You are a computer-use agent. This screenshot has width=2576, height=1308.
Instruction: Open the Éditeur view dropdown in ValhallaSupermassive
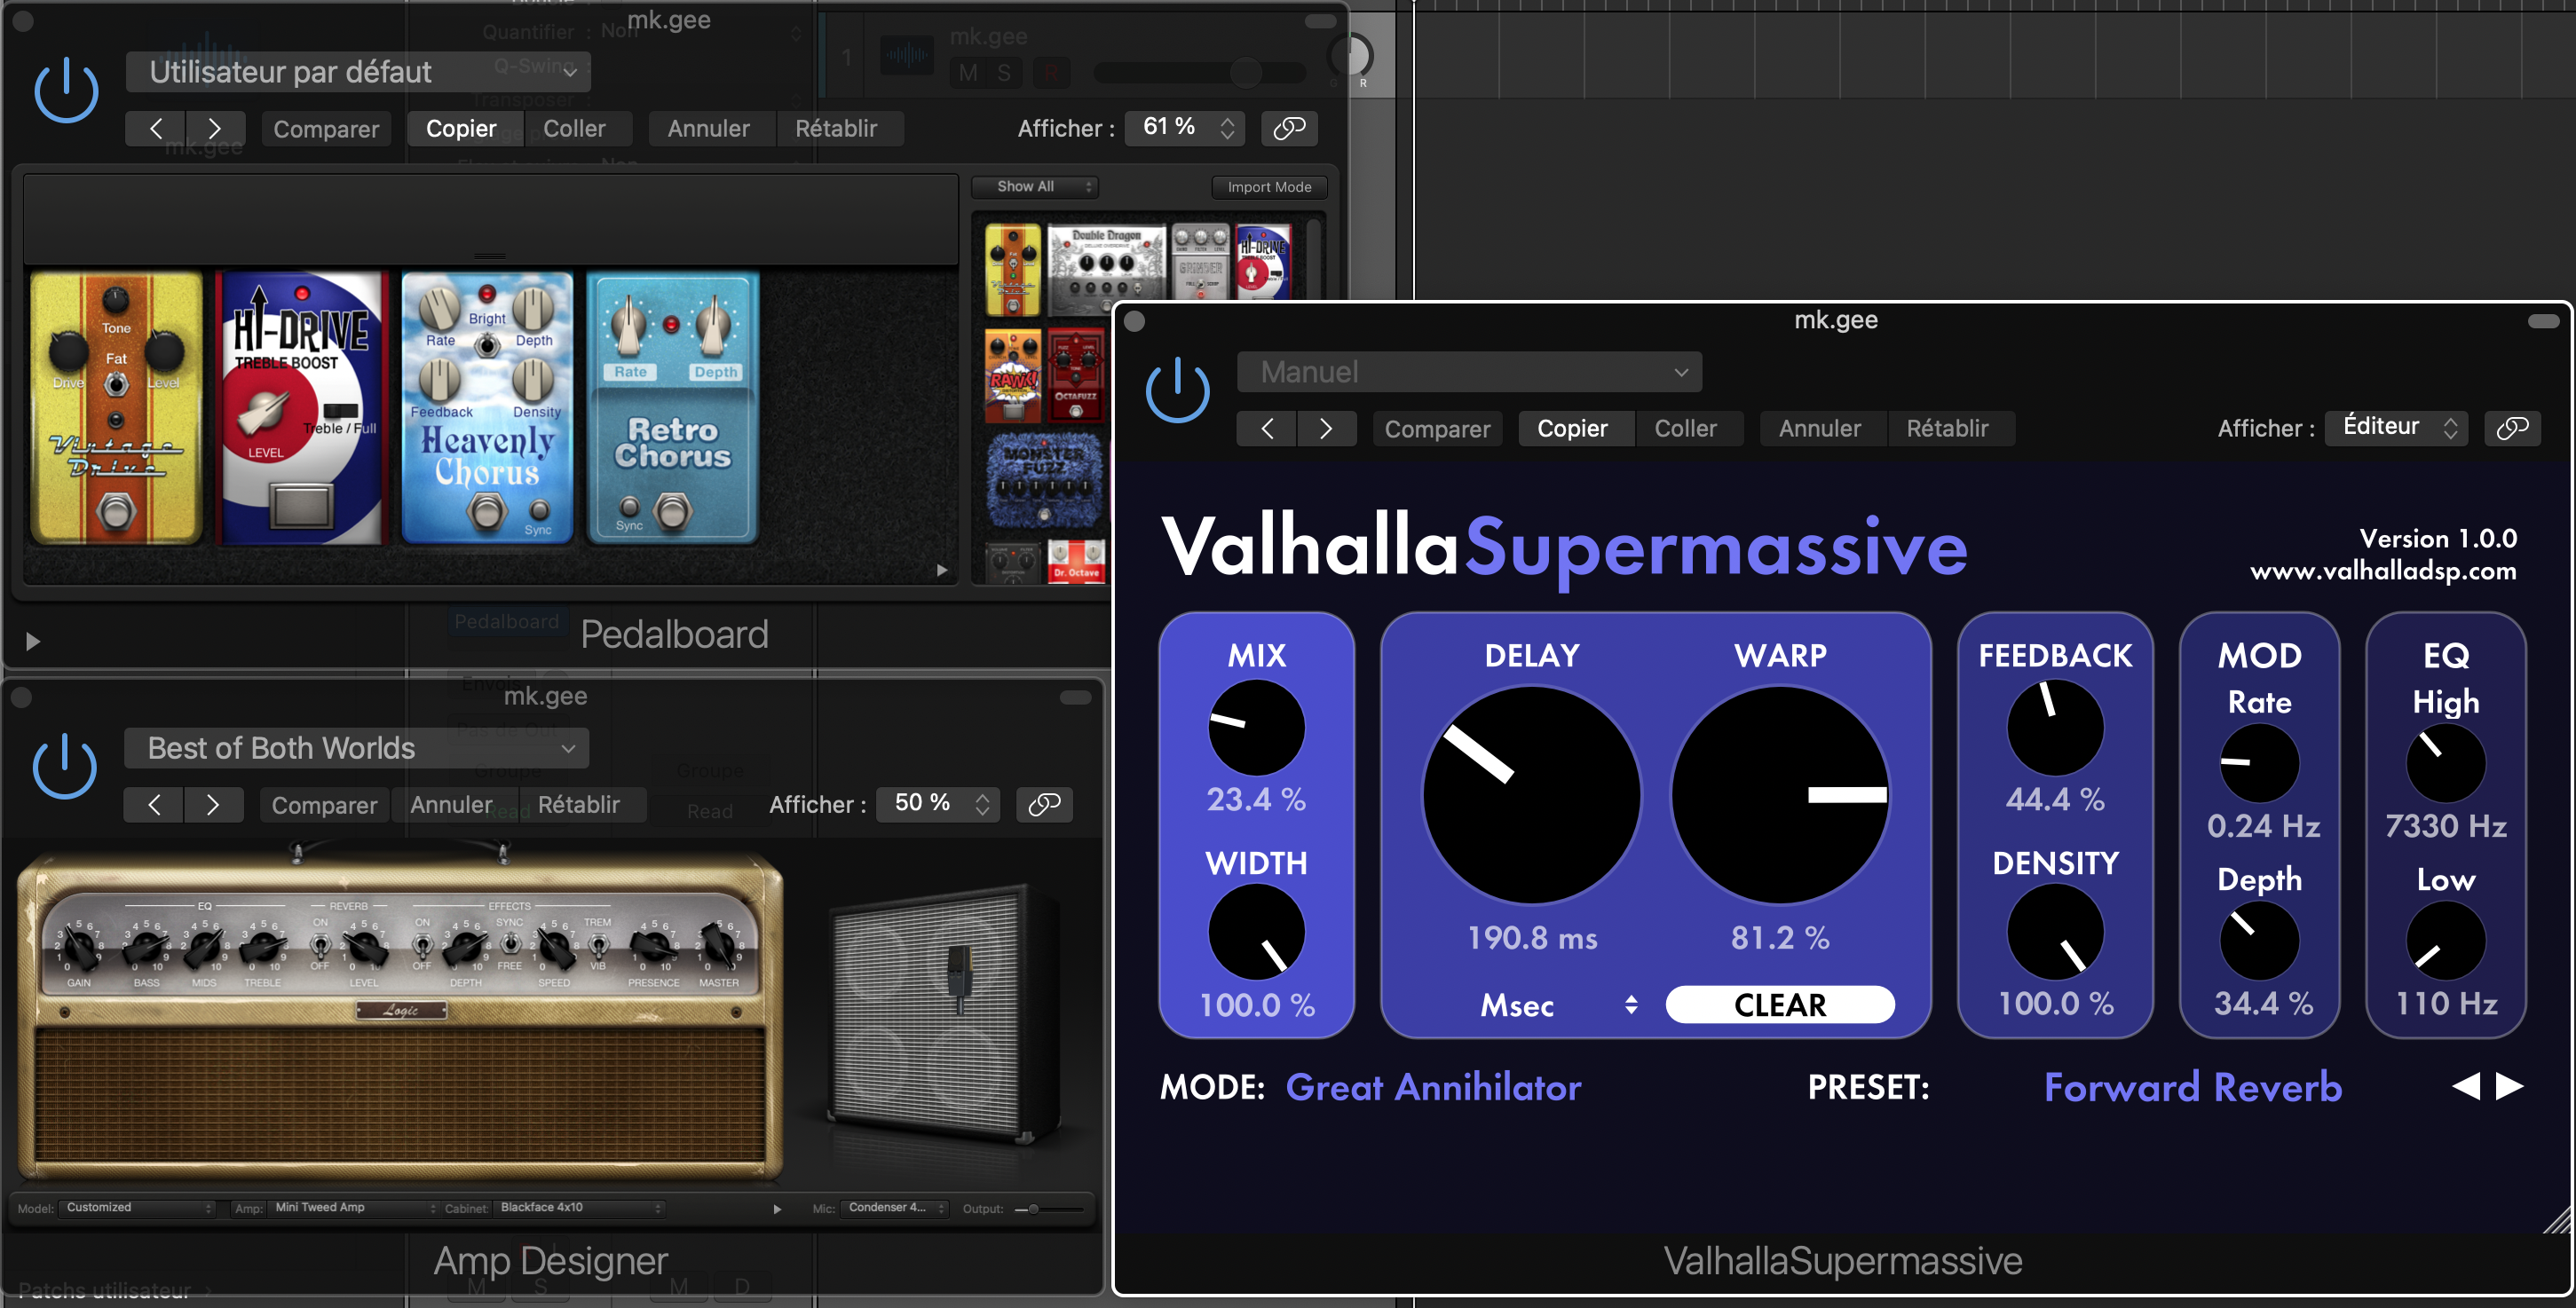[2396, 428]
